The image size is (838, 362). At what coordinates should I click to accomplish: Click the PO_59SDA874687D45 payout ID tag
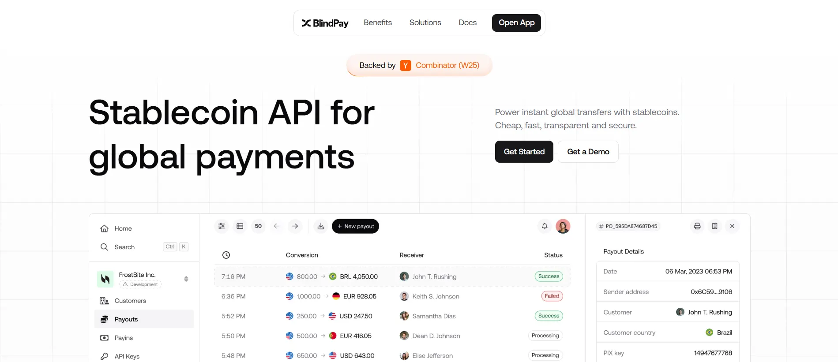(628, 226)
